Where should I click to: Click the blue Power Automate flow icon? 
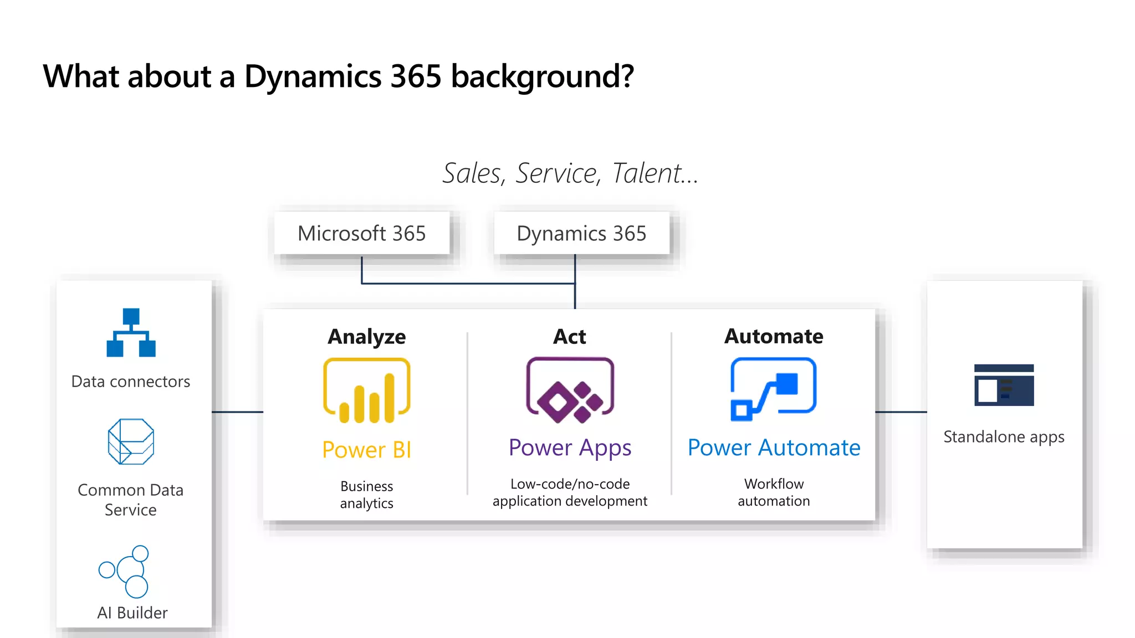tap(773, 389)
